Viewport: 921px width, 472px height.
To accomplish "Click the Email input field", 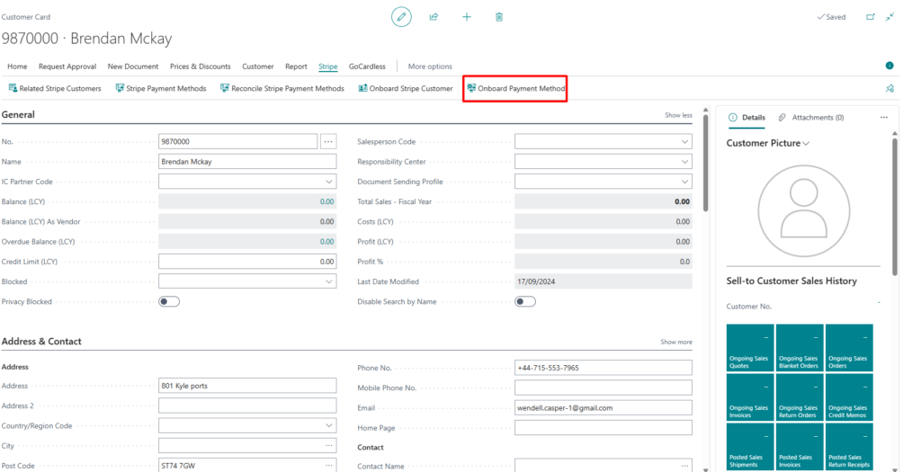I will tap(604, 407).
